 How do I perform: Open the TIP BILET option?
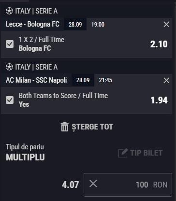click(x=140, y=153)
